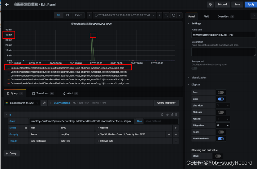
Task: Collapse query B row
Action: pyautogui.click(x=7, y=115)
